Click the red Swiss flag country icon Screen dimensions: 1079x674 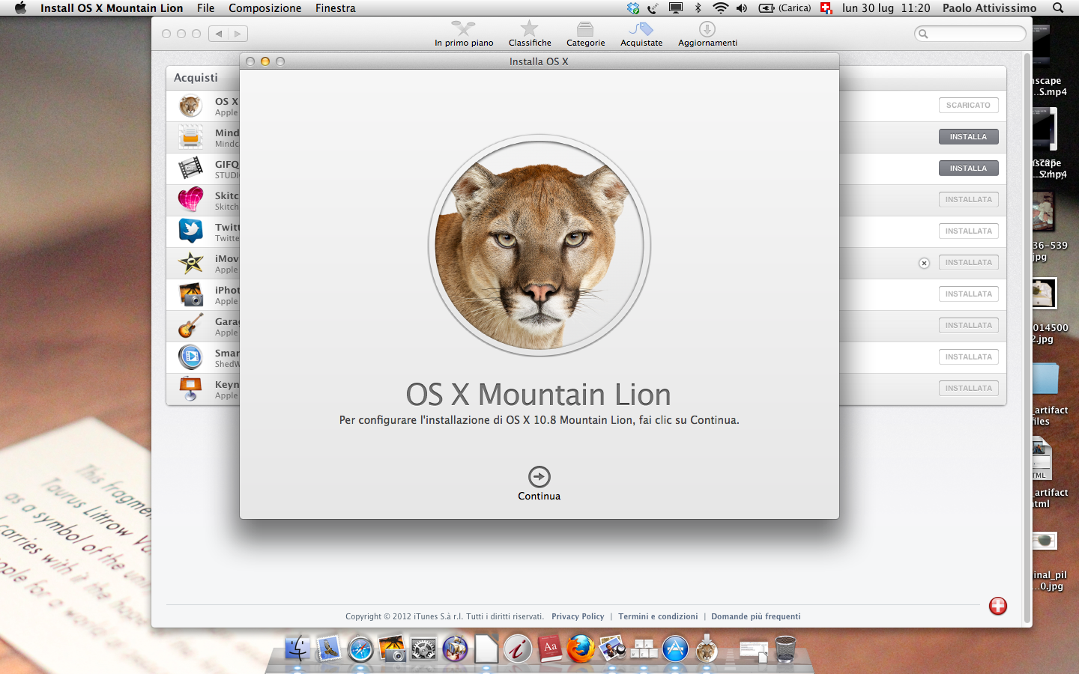click(997, 606)
